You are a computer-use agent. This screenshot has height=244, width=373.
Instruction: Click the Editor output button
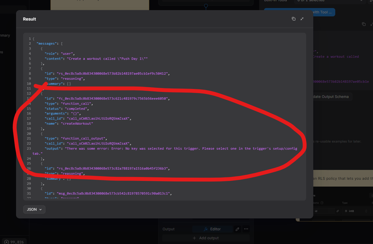pyautogui.click(x=212, y=229)
